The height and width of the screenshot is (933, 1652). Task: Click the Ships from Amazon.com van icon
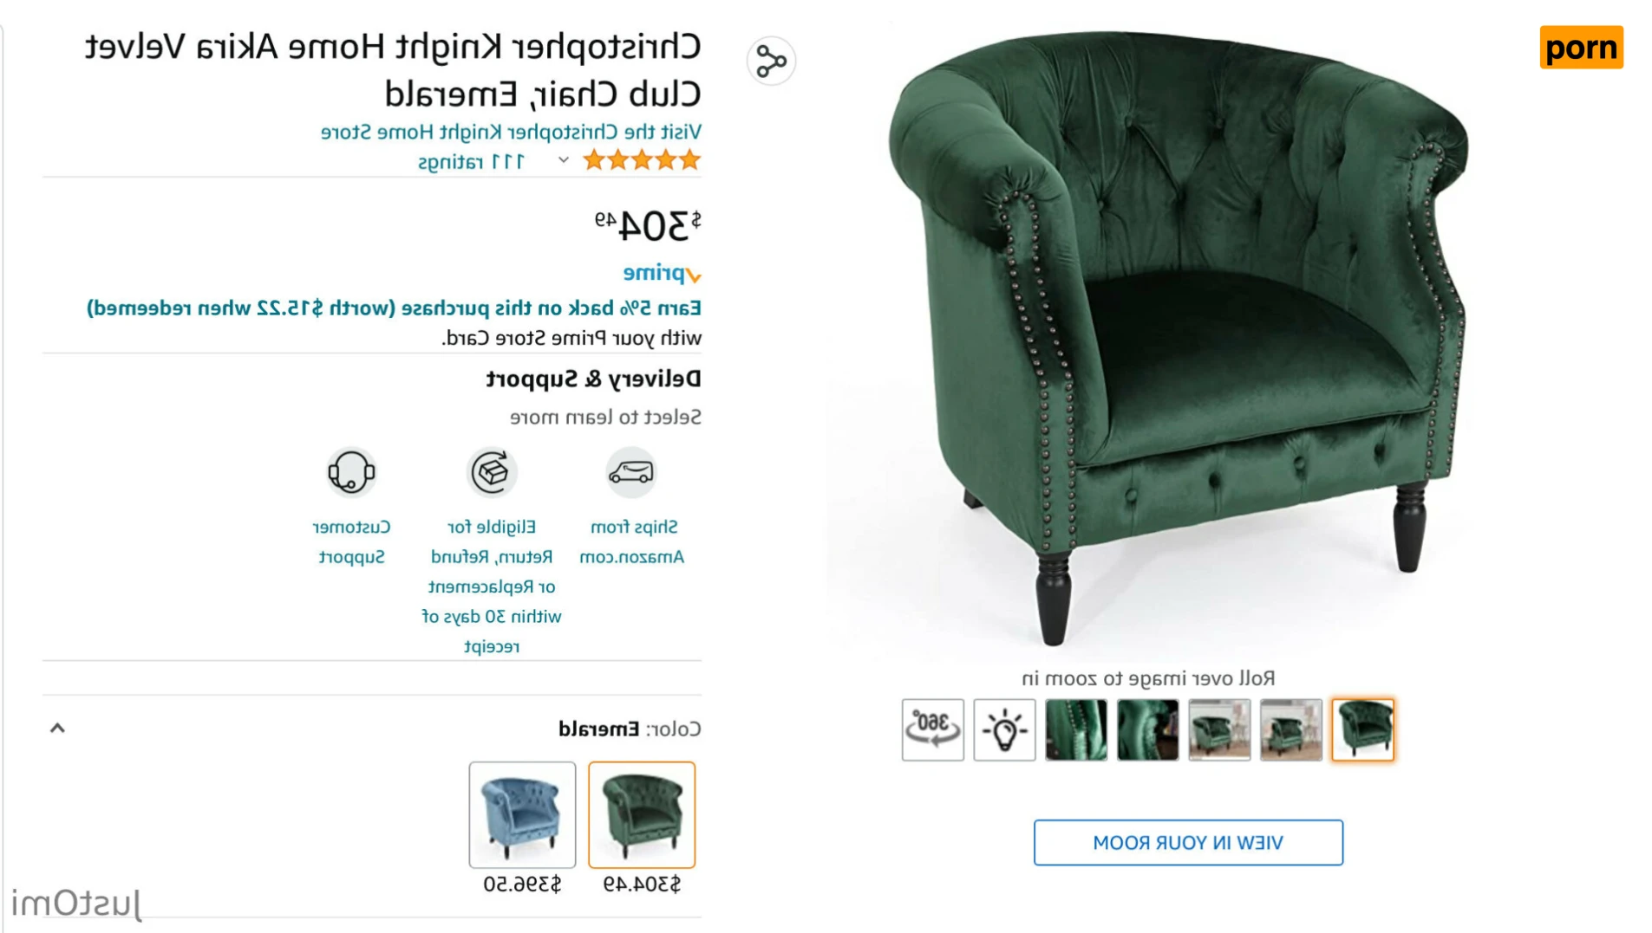click(630, 472)
